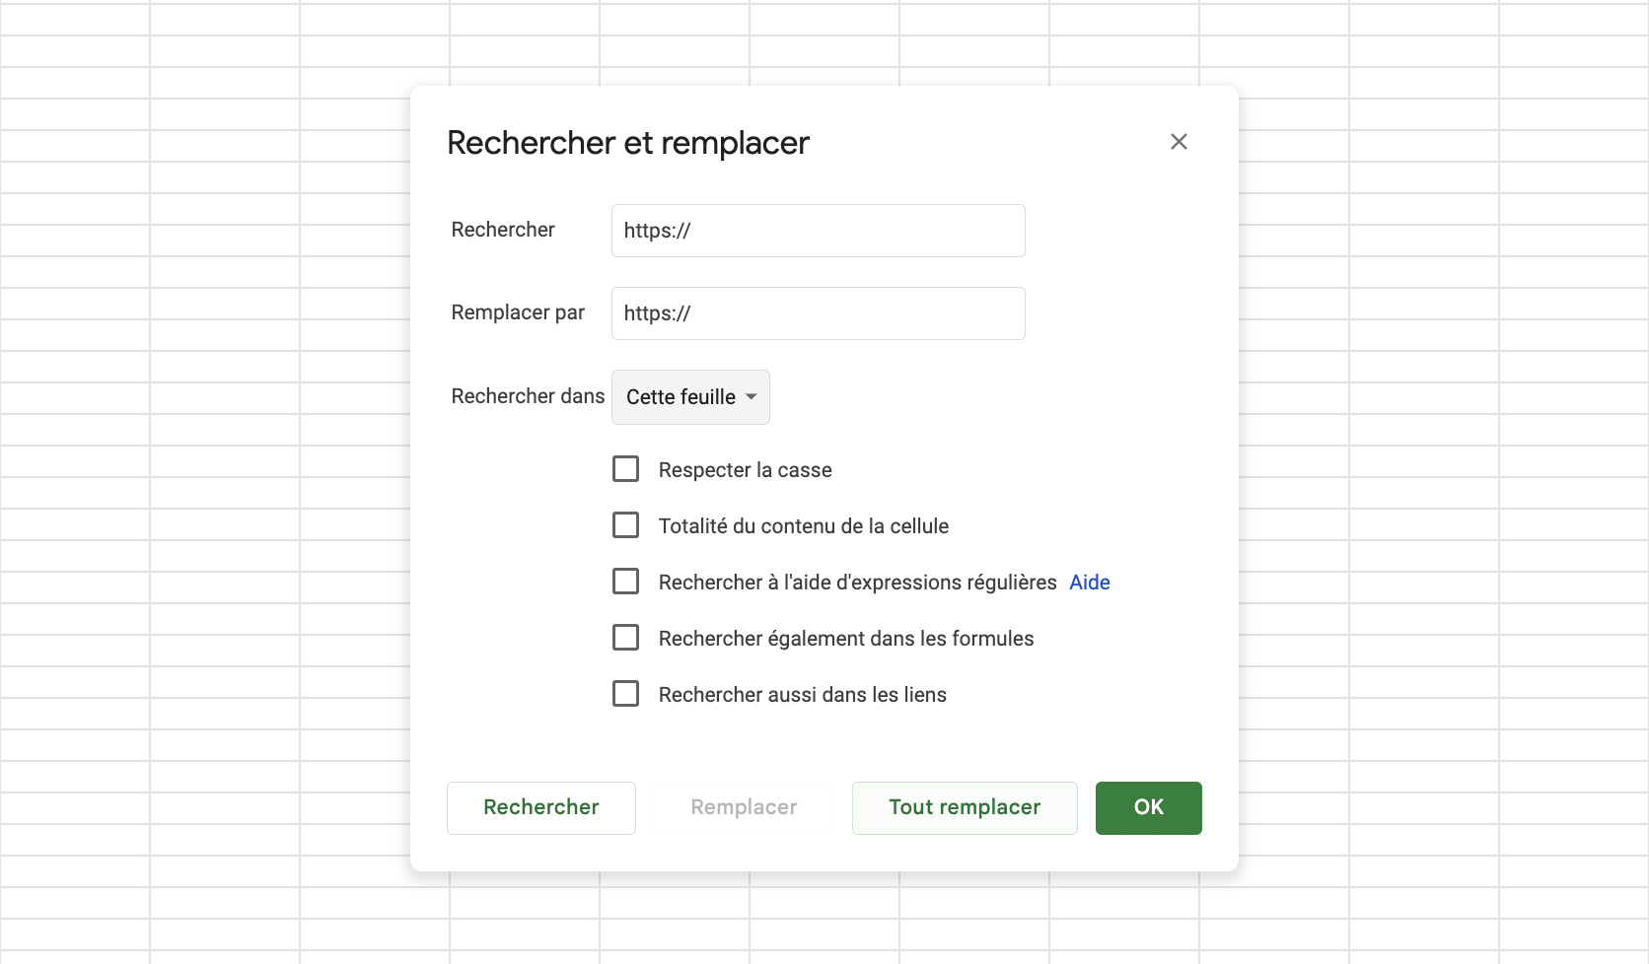Tick Totalité du contenu de la cellule
This screenshot has width=1649, height=964.
click(626, 525)
